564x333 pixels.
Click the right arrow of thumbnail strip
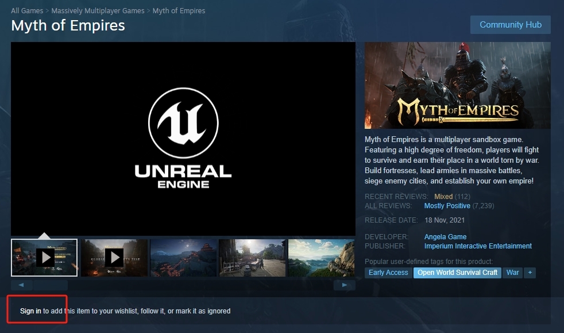(x=344, y=285)
